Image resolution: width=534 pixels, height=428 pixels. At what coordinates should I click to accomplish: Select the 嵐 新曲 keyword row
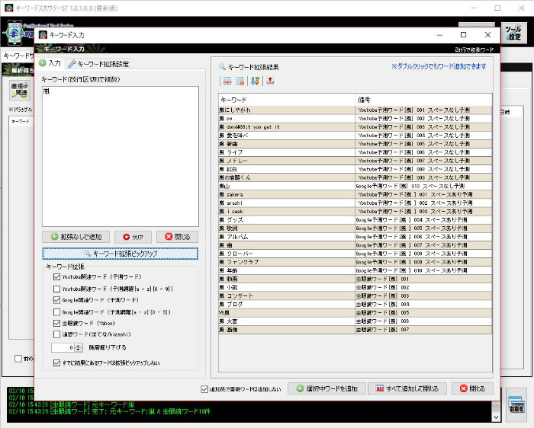[355, 144]
